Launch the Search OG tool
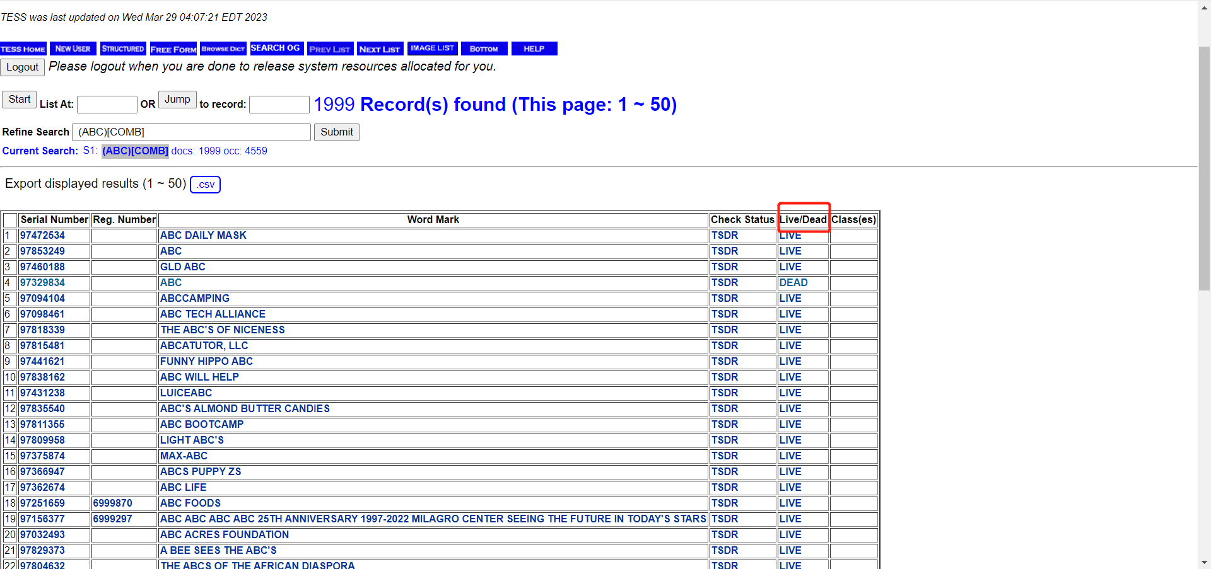1211x569 pixels. click(x=276, y=49)
